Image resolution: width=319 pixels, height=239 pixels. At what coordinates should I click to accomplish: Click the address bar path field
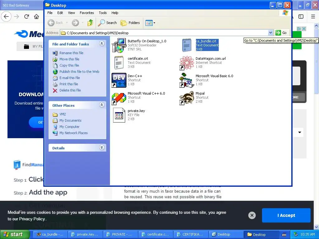[x=164, y=33]
